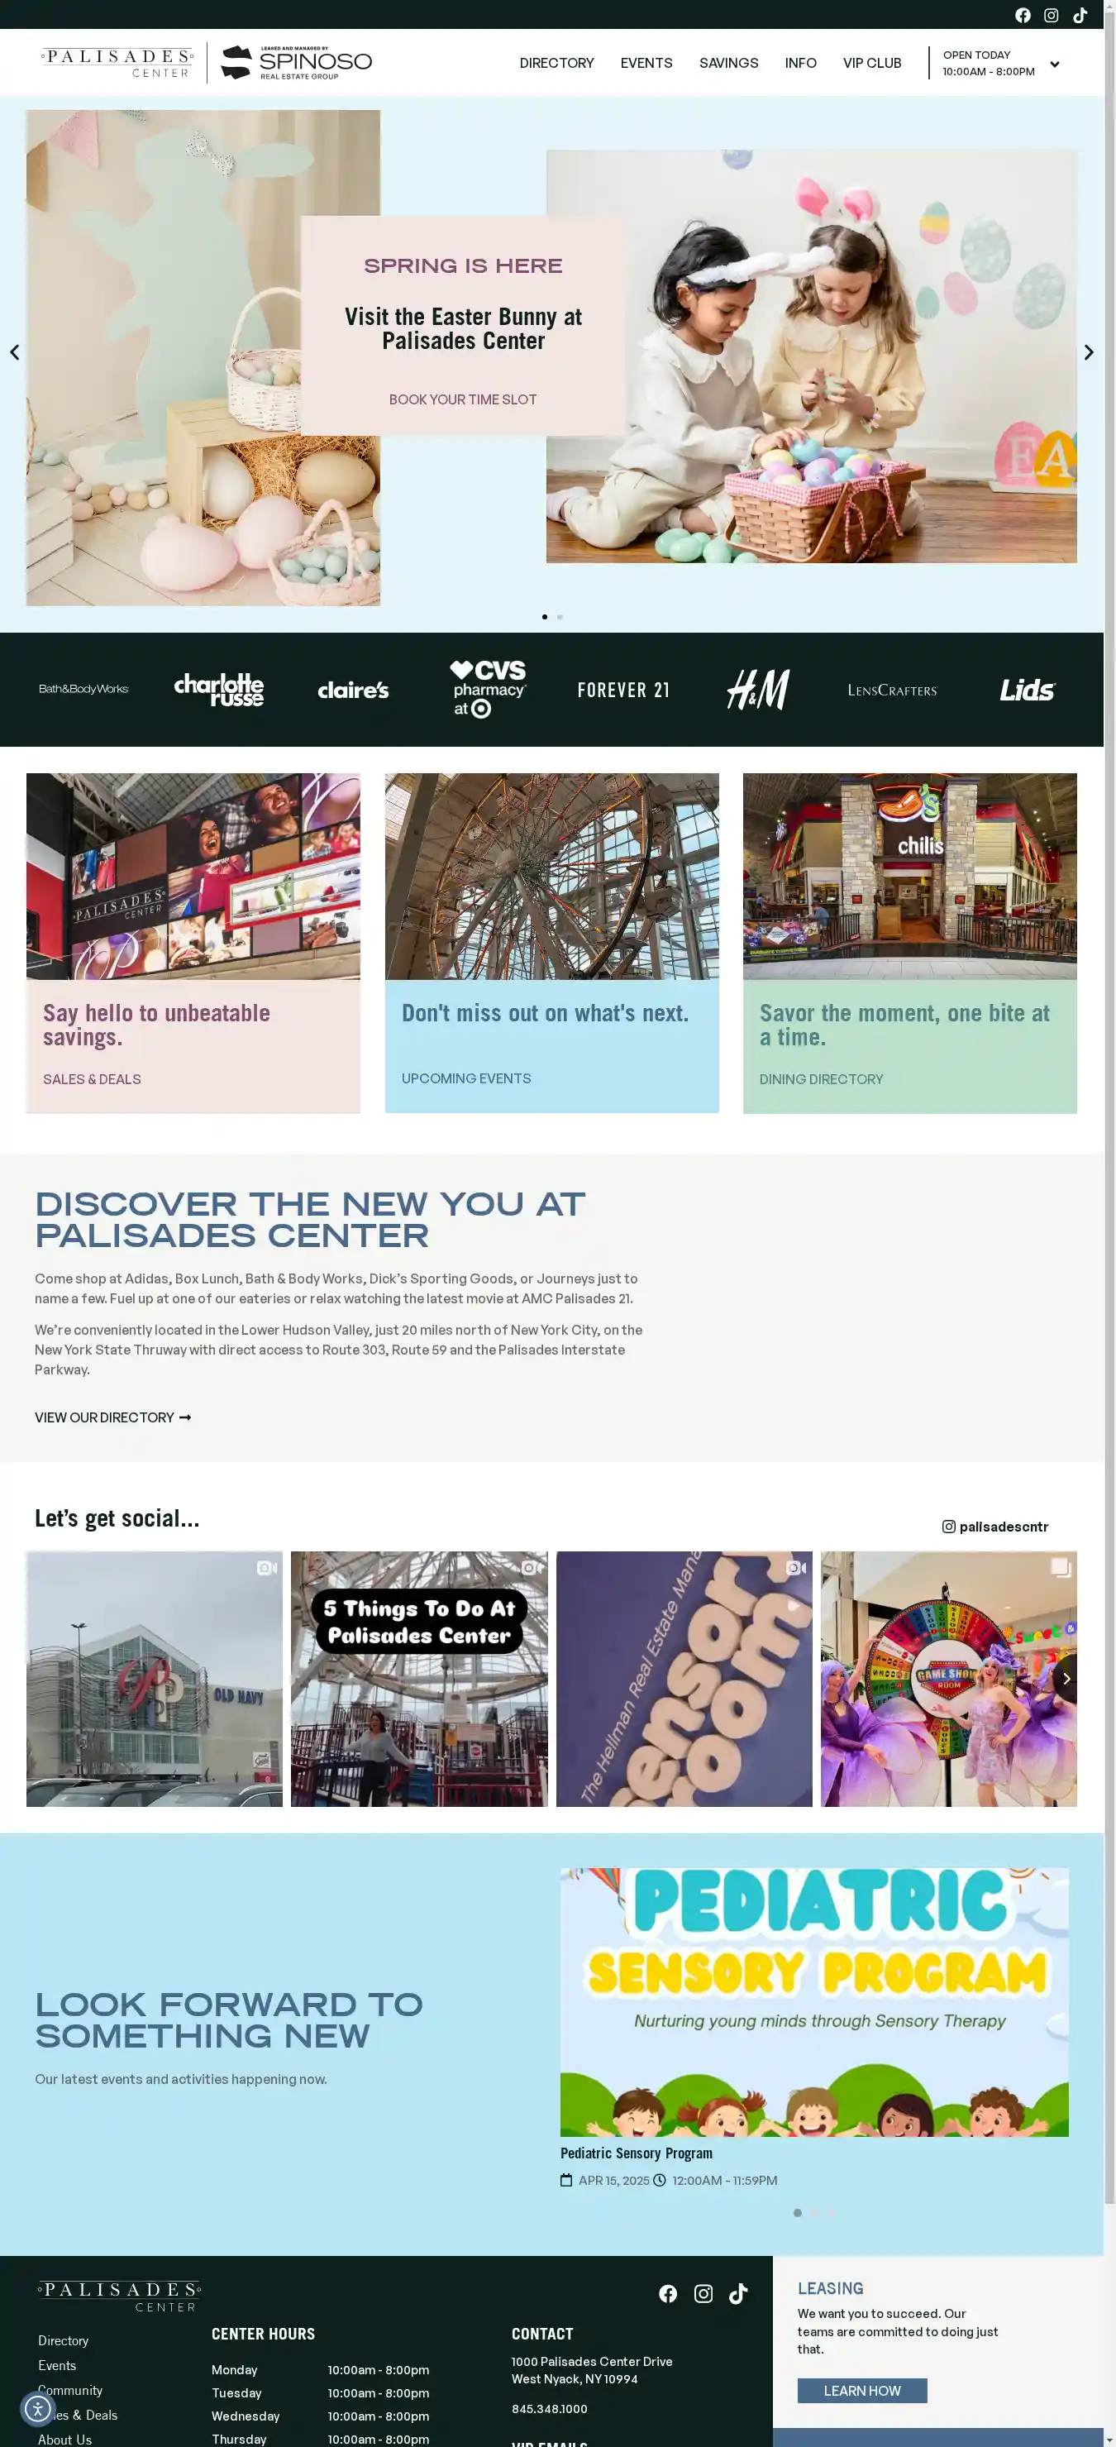The image size is (1116, 2447).
Task: Select the first events slider dot
Action: coord(797,2212)
